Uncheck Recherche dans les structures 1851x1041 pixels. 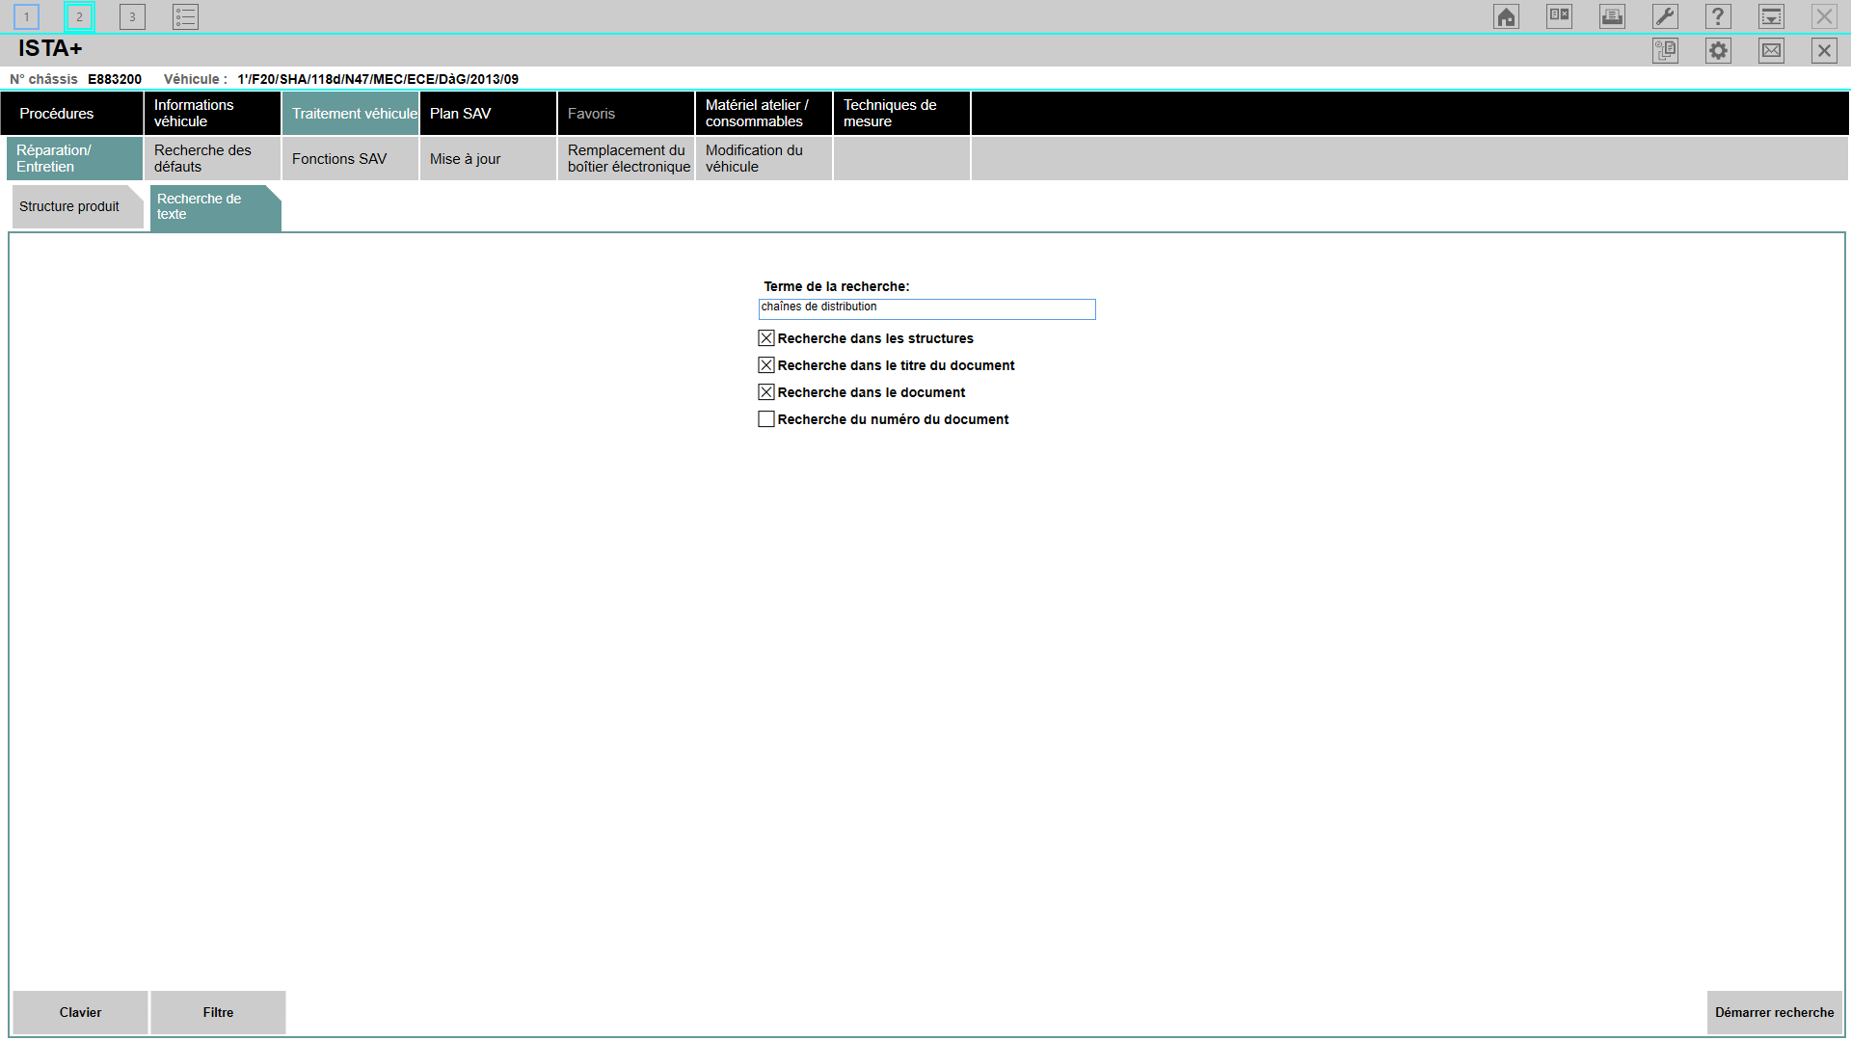766,338
